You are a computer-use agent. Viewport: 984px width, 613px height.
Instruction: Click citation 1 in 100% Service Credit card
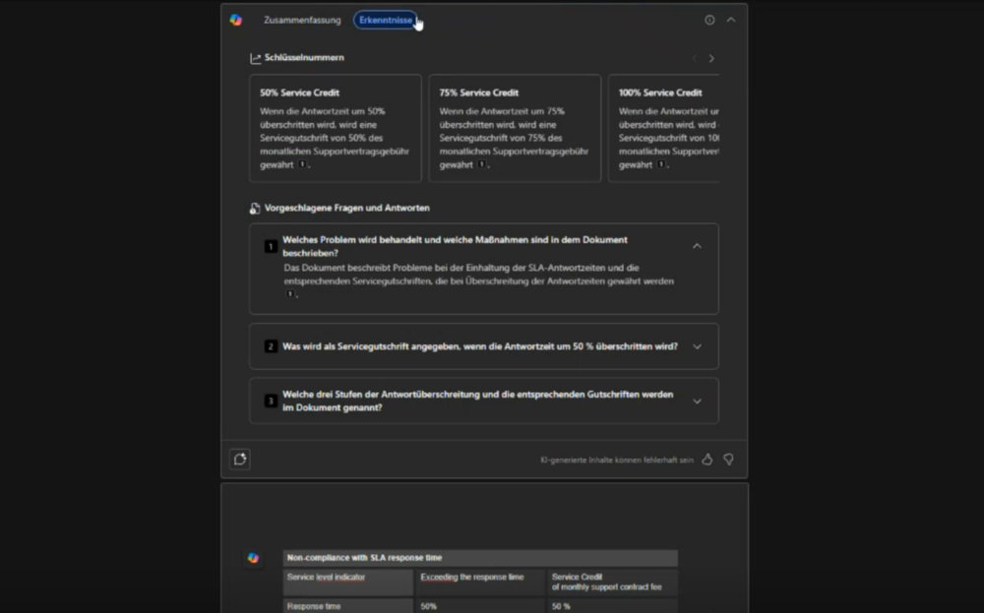pos(661,164)
